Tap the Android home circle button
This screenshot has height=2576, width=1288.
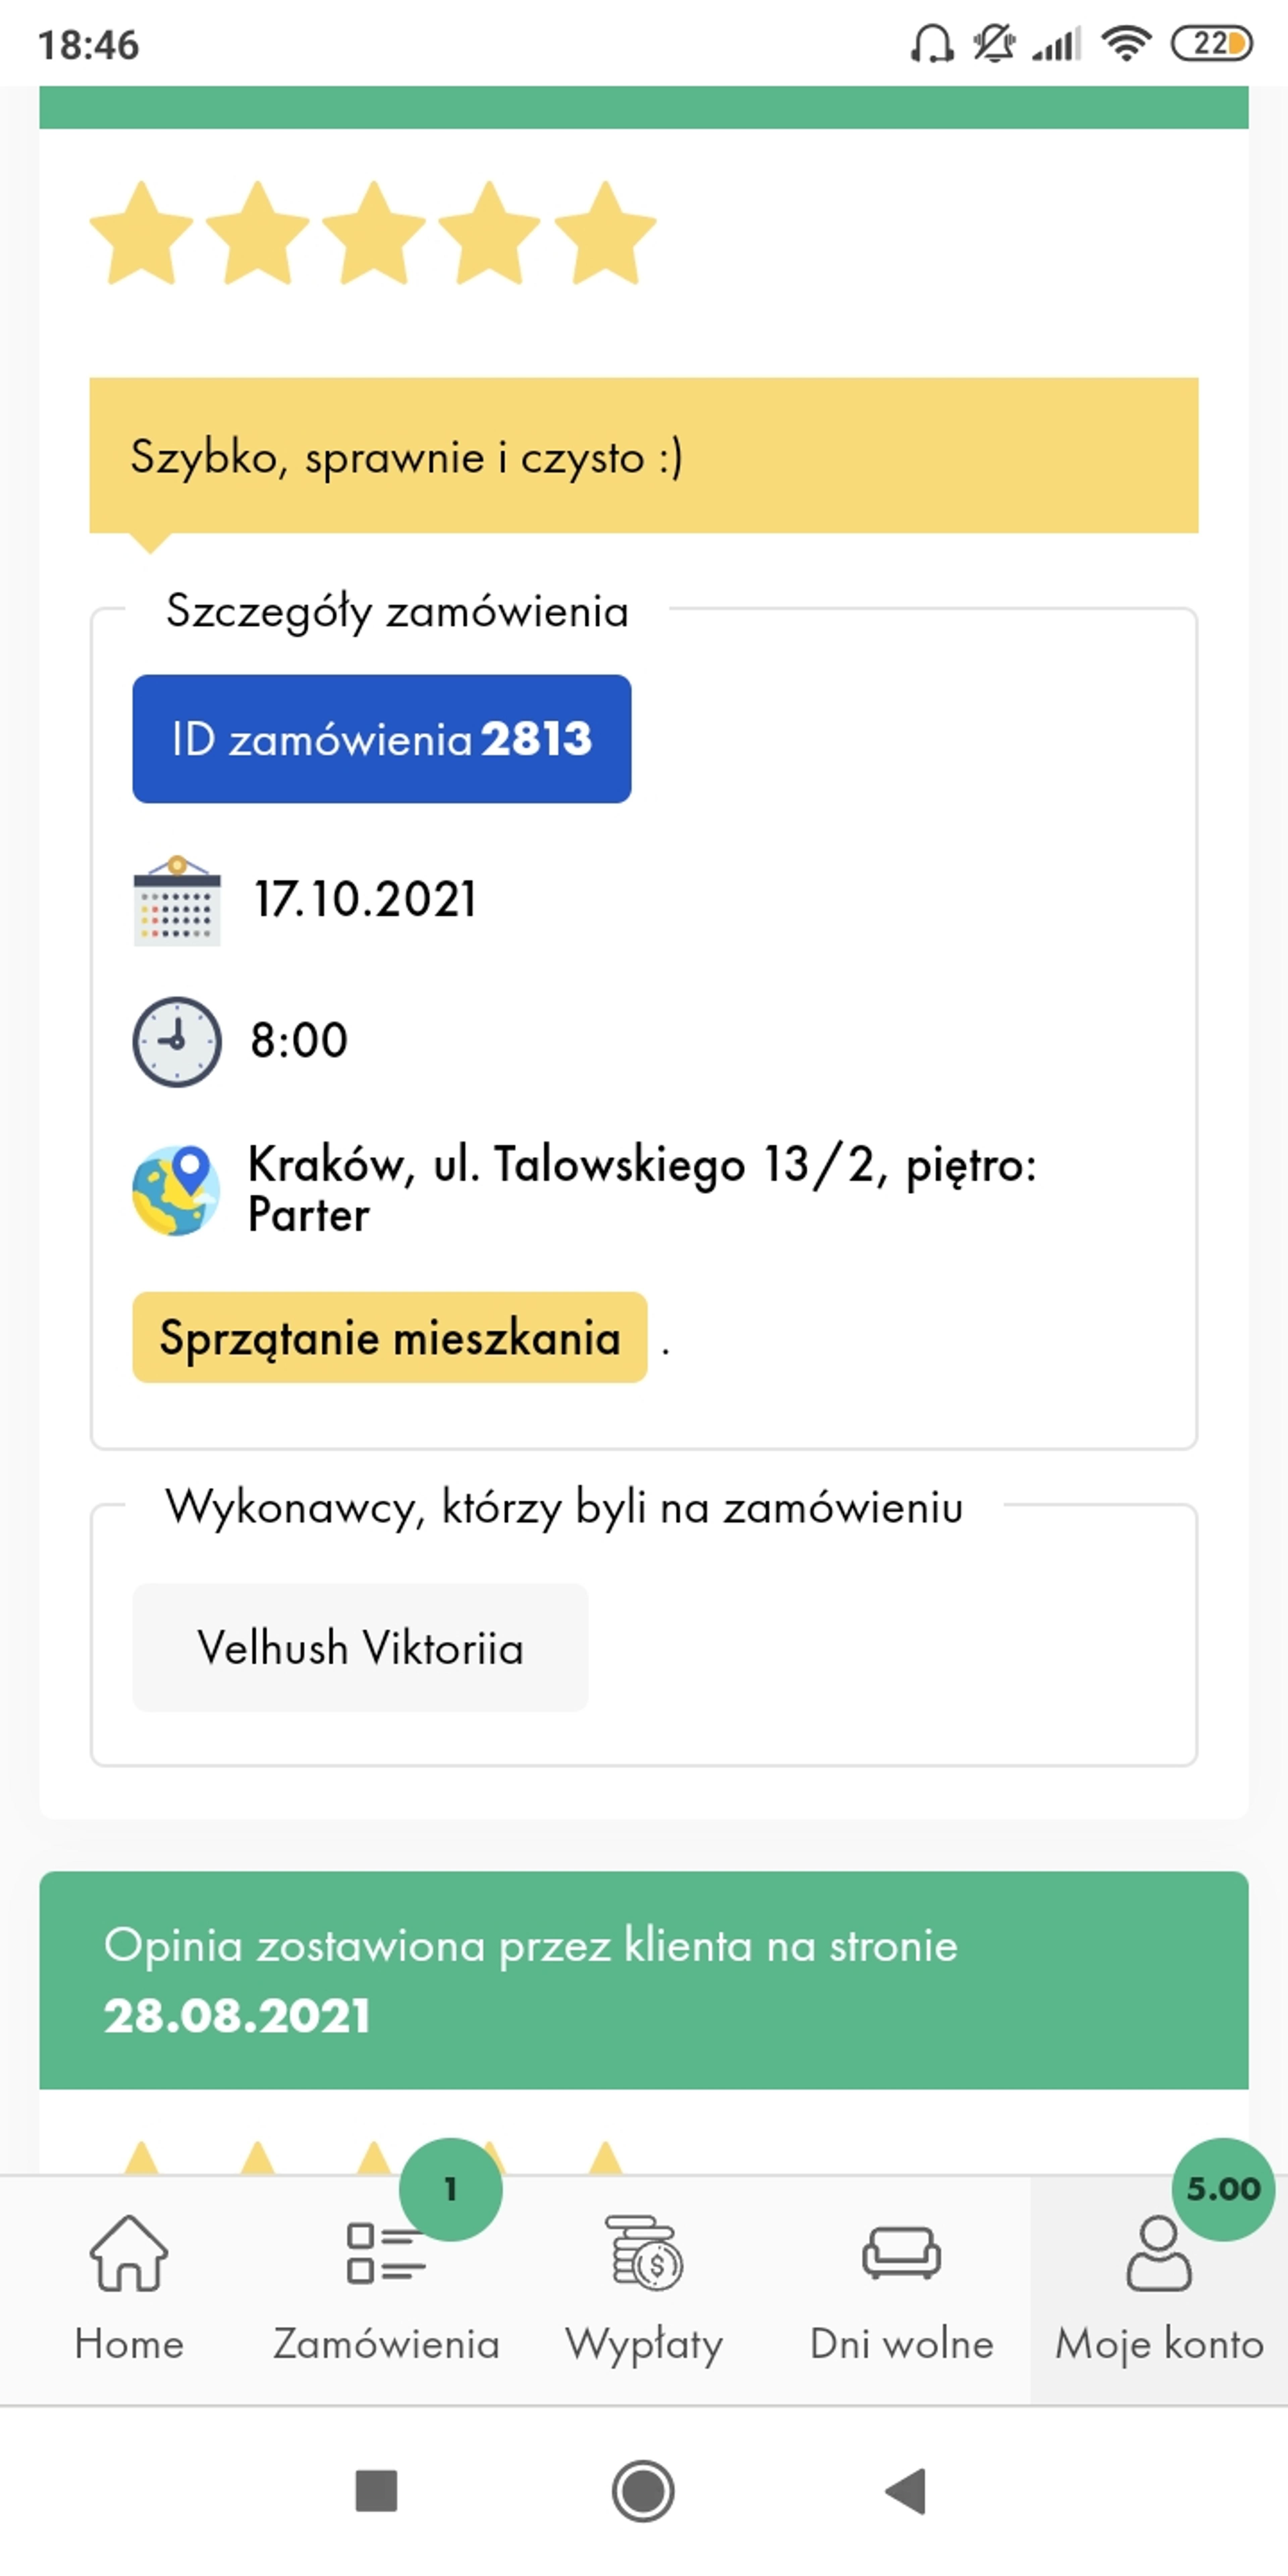pyautogui.click(x=643, y=2490)
